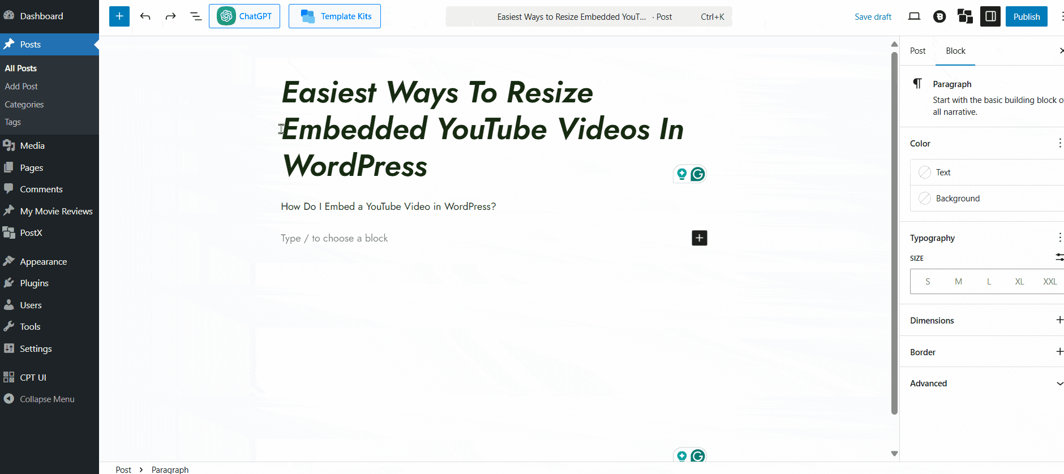Set the Text color
This screenshot has height=474, width=1064.
tap(987, 172)
